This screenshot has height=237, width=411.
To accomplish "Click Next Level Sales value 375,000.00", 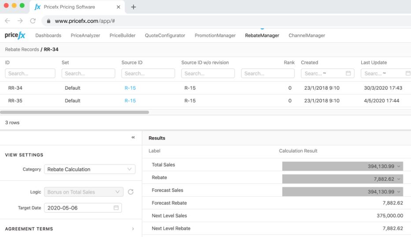I will 390,215.
